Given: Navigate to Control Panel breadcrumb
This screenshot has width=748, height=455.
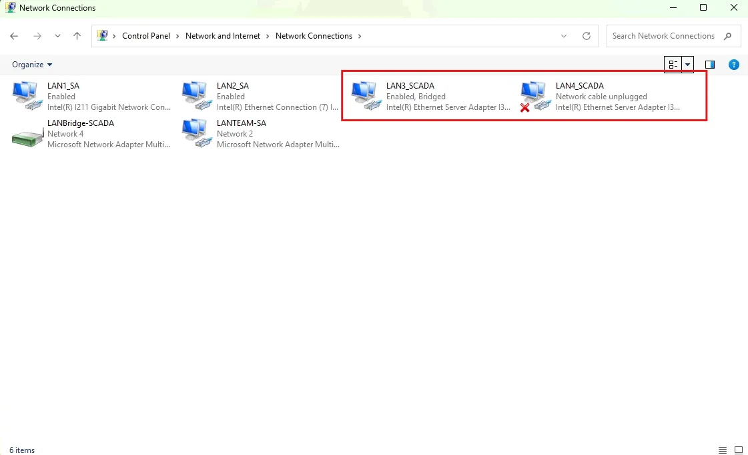Looking at the screenshot, I should pyautogui.click(x=146, y=36).
